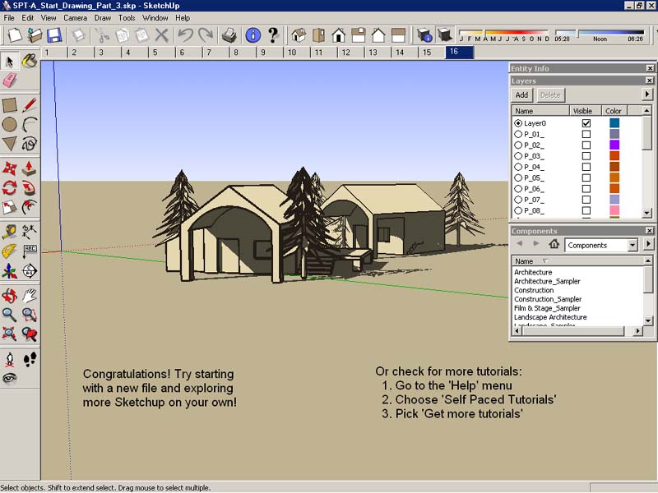Image resolution: width=658 pixels, height=493 pixels.
Task: Activate the Arc tool
Action: tap(29, 124)
